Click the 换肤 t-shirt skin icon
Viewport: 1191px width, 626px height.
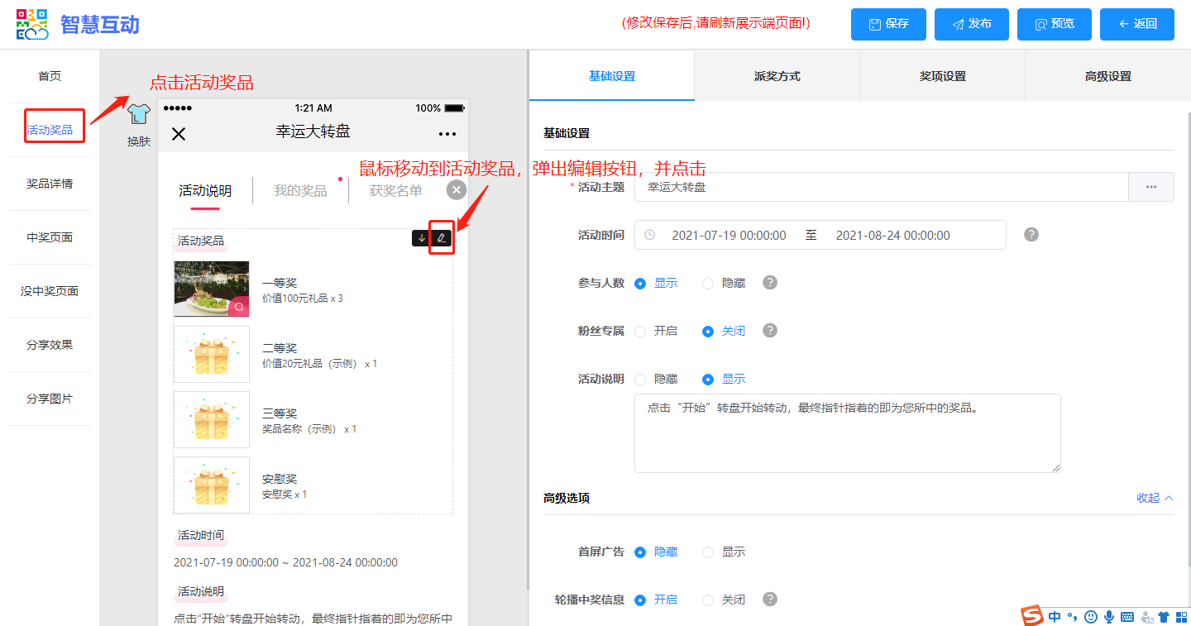139,115
